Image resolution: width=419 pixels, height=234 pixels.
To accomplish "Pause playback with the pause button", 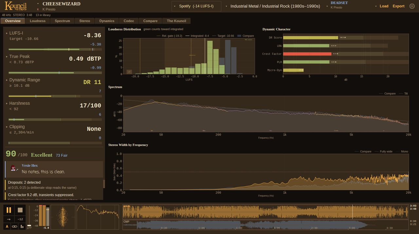I will (x=9, y=210).
